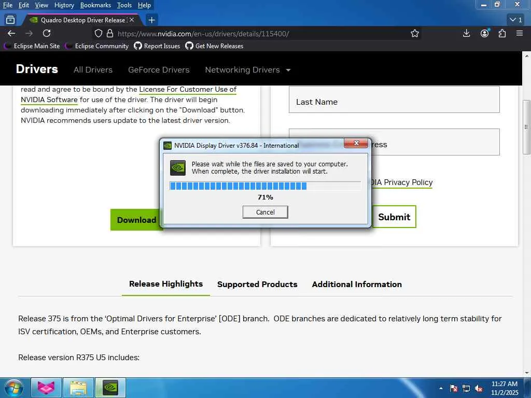Go to All Drivers
The image size is (531, 398).
pyautogui.click(x=93, y=70)
